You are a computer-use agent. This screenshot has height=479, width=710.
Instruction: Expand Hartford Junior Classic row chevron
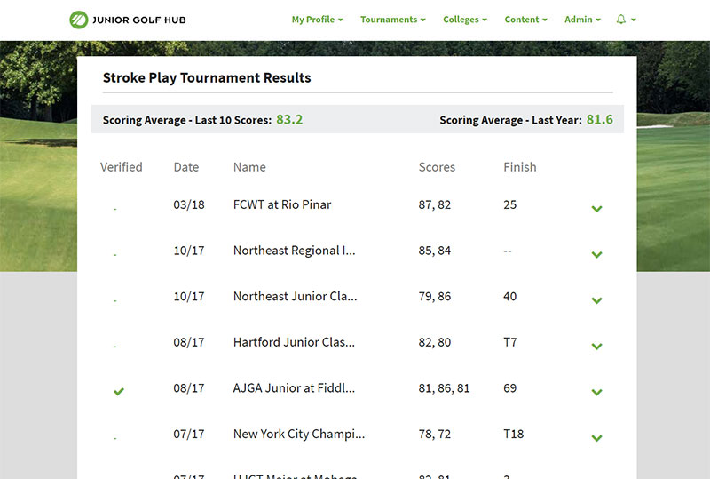(596, 347)
